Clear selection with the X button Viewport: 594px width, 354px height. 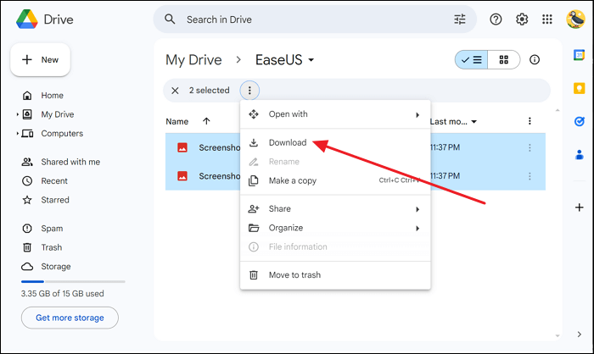175,90
